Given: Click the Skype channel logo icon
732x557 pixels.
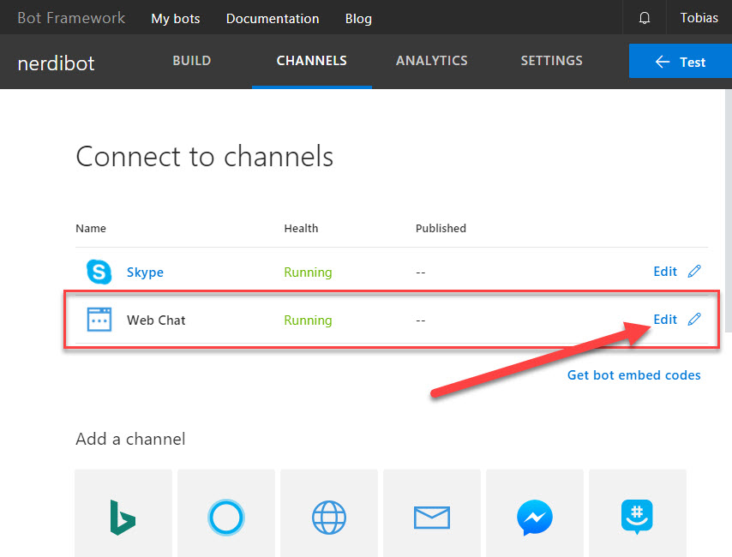Looking at the screenshot, I should tap(99, 272).
